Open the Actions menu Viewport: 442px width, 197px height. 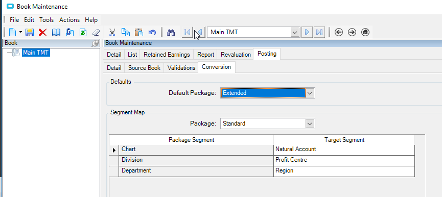click(x=69, y=20)
